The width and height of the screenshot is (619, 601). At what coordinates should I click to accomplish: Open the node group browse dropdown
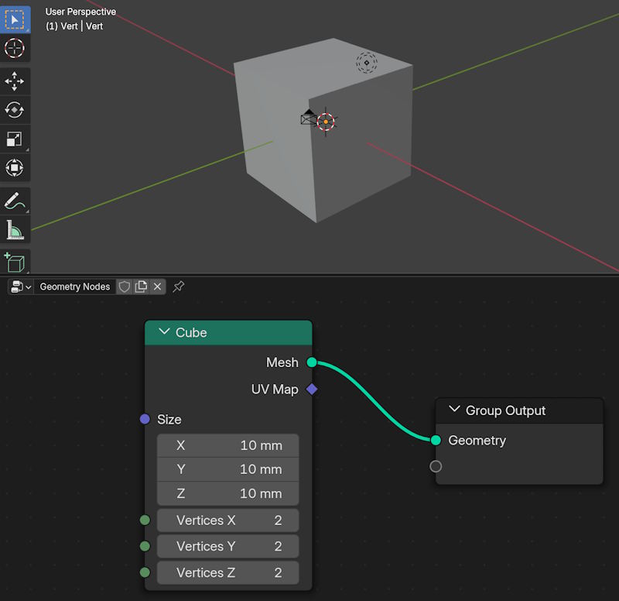pos(21,287)
